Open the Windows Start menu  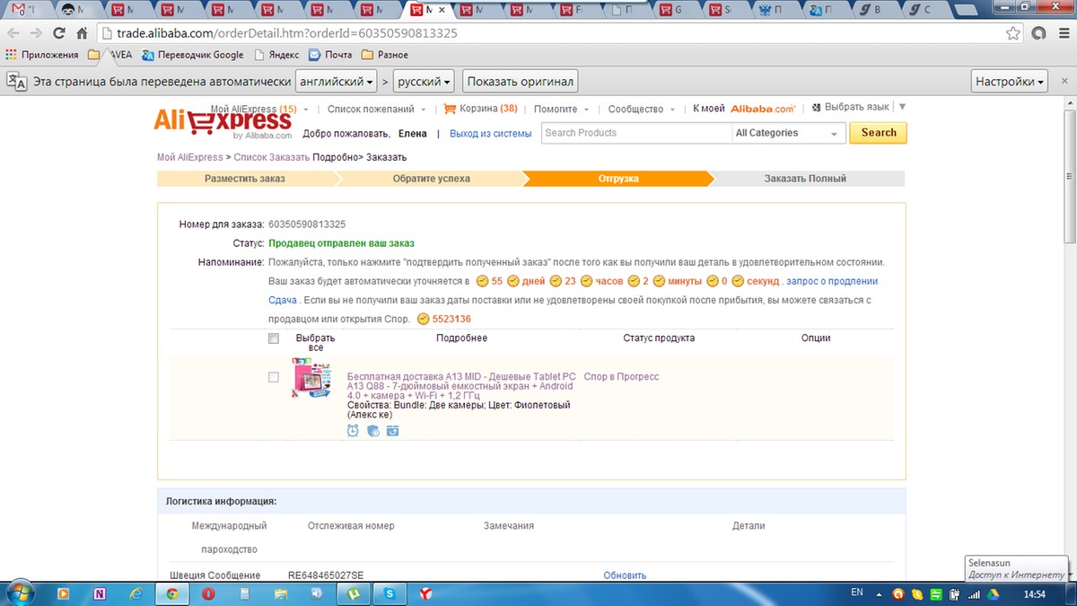(x=20, y=593)
